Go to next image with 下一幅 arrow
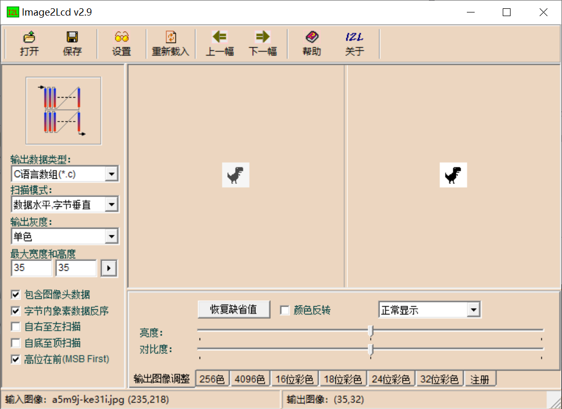 263,36
